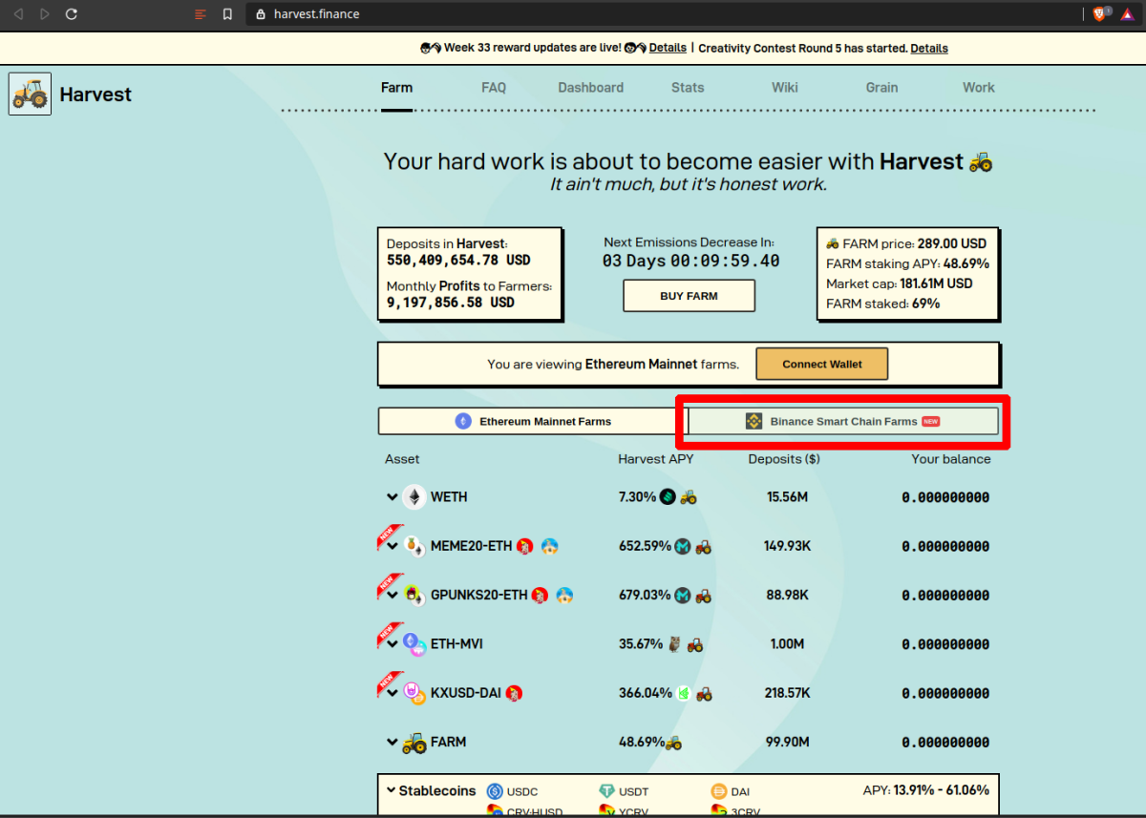Open the Dashboard tab

[590, 88]
